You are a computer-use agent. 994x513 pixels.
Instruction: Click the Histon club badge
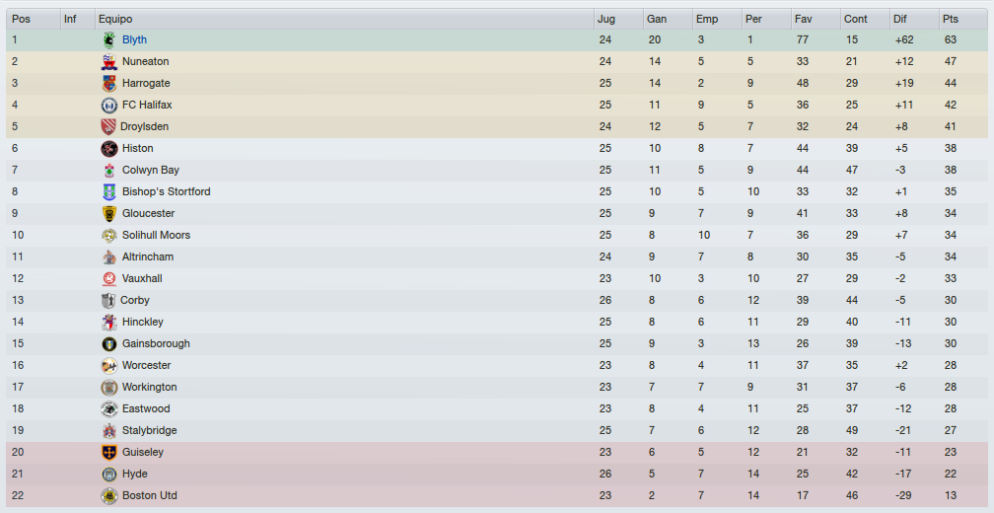tap(109, 148)
